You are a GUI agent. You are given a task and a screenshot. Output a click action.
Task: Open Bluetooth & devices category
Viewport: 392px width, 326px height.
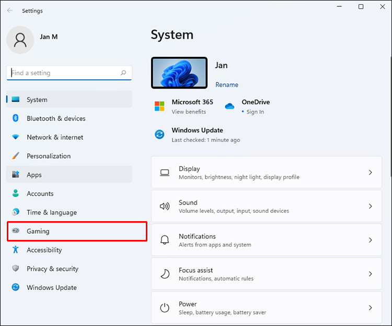[x=69, y=118]
